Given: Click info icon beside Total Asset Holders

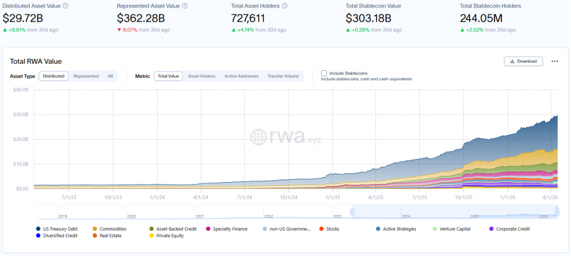Looking at the screenshot, I should pos(285,6).
